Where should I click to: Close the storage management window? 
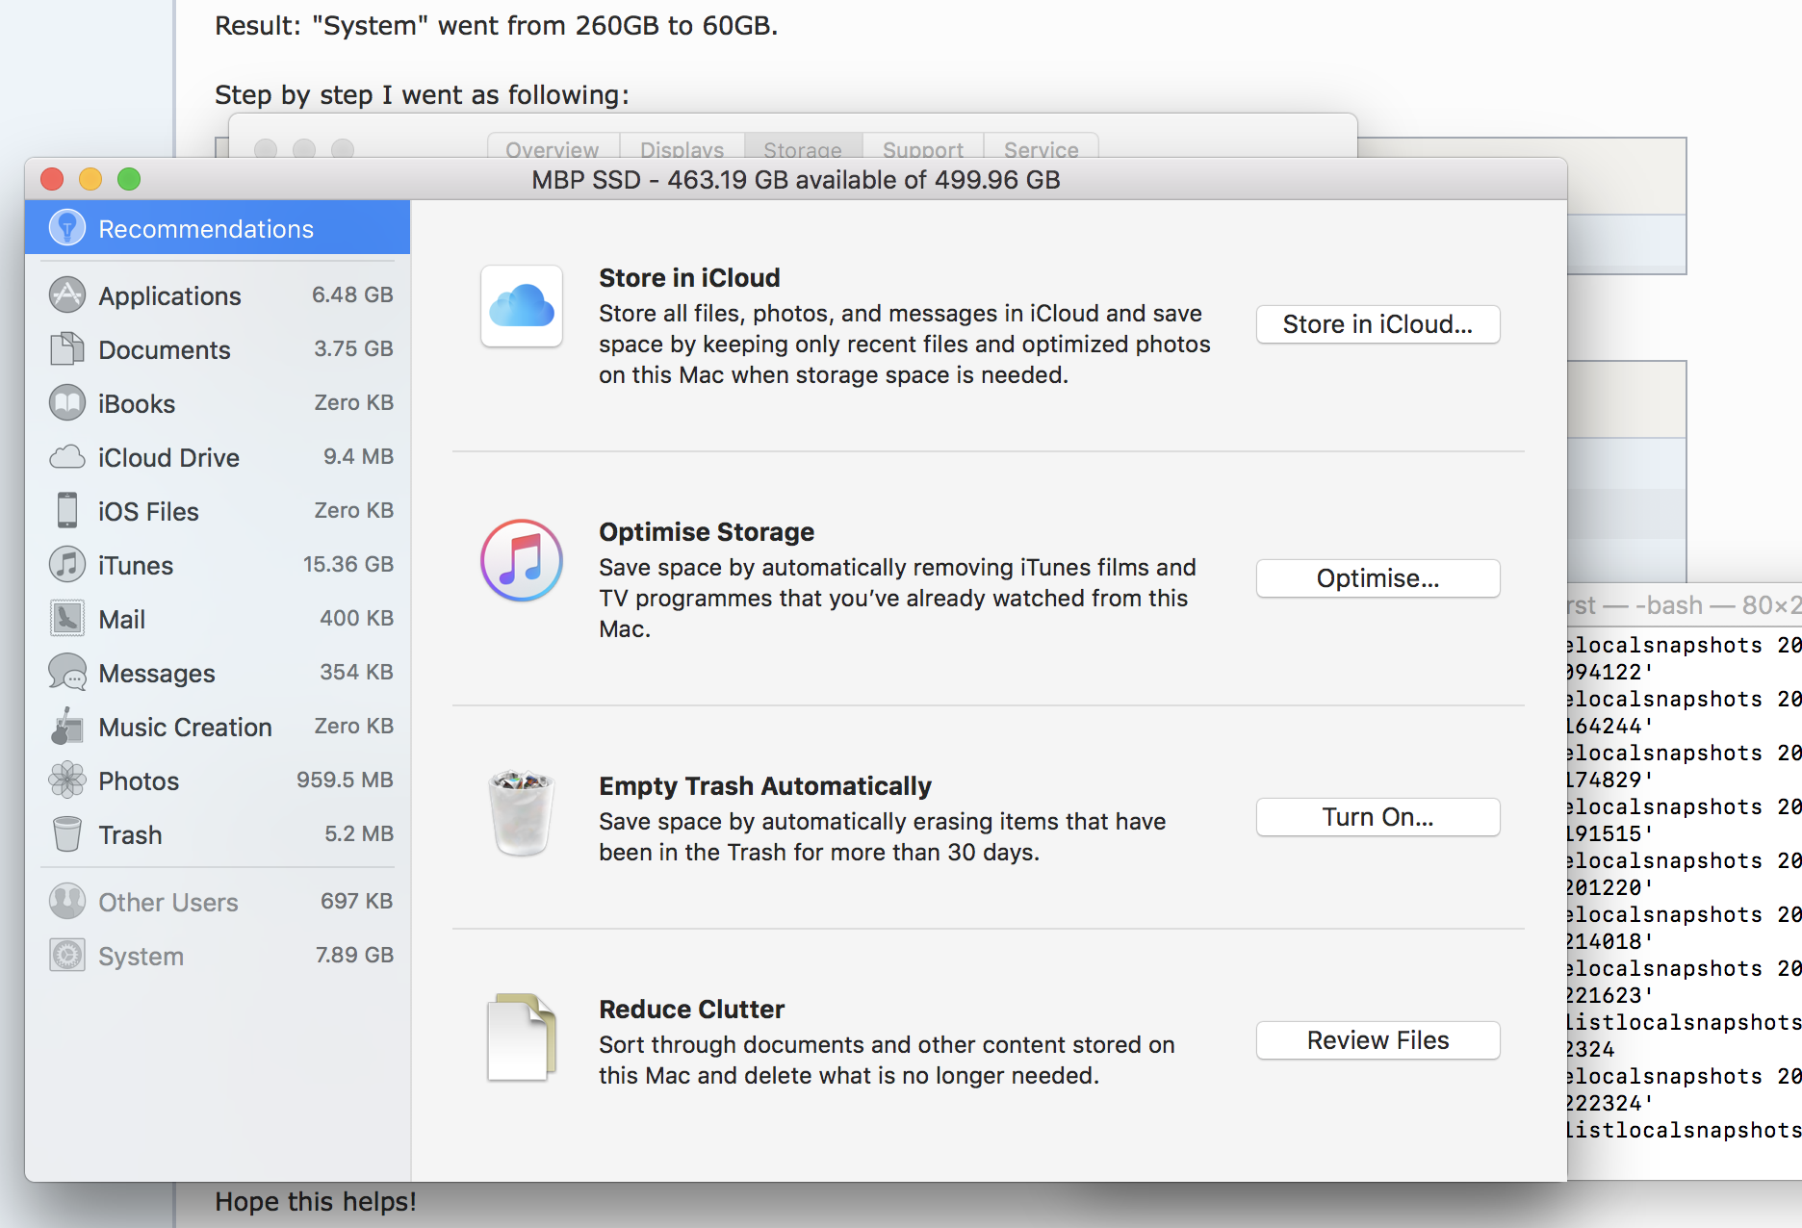52,179
